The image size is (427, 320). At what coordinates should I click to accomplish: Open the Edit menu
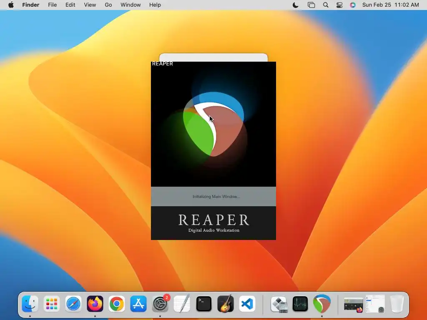tap(70, 5)
